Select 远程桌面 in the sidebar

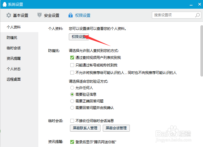coord(19,79)
